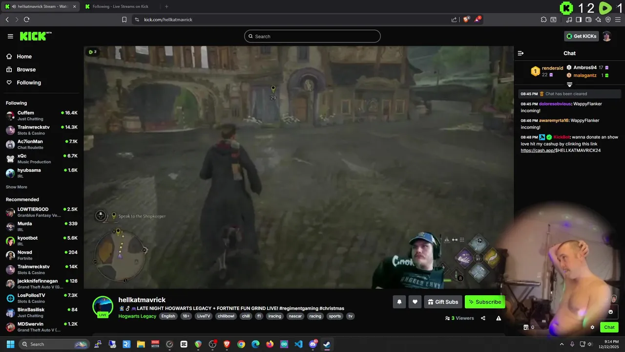The image size is (625, 352).
Task: Reload the current page
Action: pyautogui.click(x=26, y=20)
